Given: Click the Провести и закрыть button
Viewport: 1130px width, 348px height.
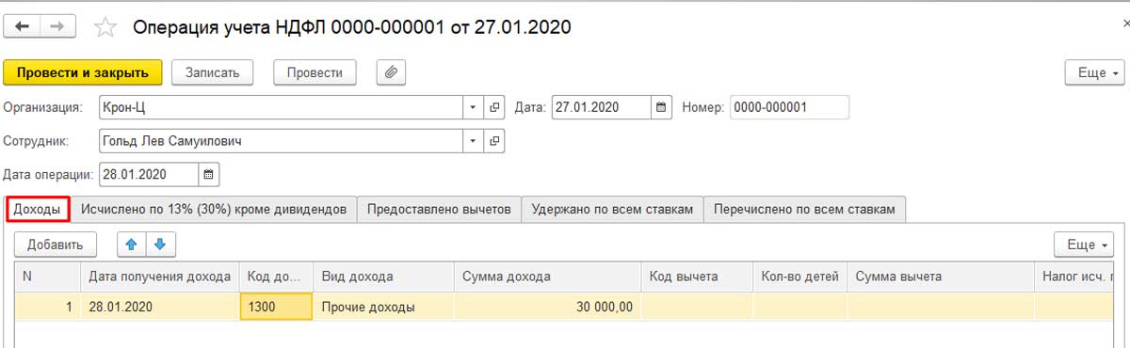Looking at the screenshot, I should [x=83, y=72].
